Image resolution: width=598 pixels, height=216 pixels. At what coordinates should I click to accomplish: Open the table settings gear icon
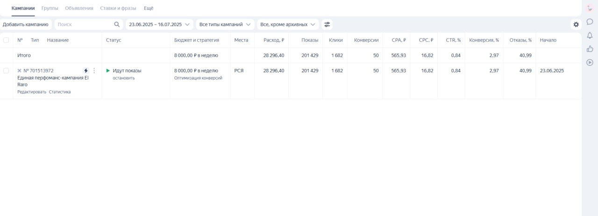[576, 24]
